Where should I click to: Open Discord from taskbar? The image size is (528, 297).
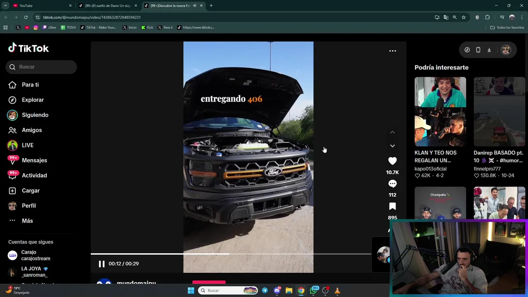coord(277,290)
